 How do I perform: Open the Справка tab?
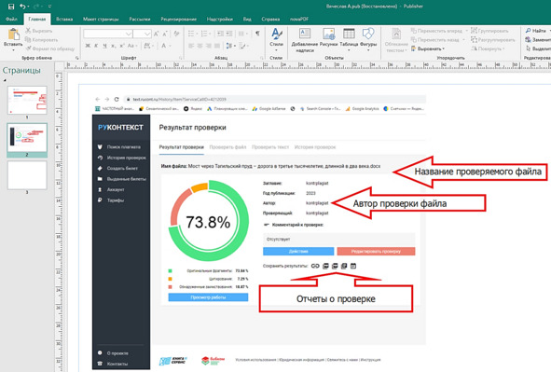pyautogui.click(x=270, y=19)
